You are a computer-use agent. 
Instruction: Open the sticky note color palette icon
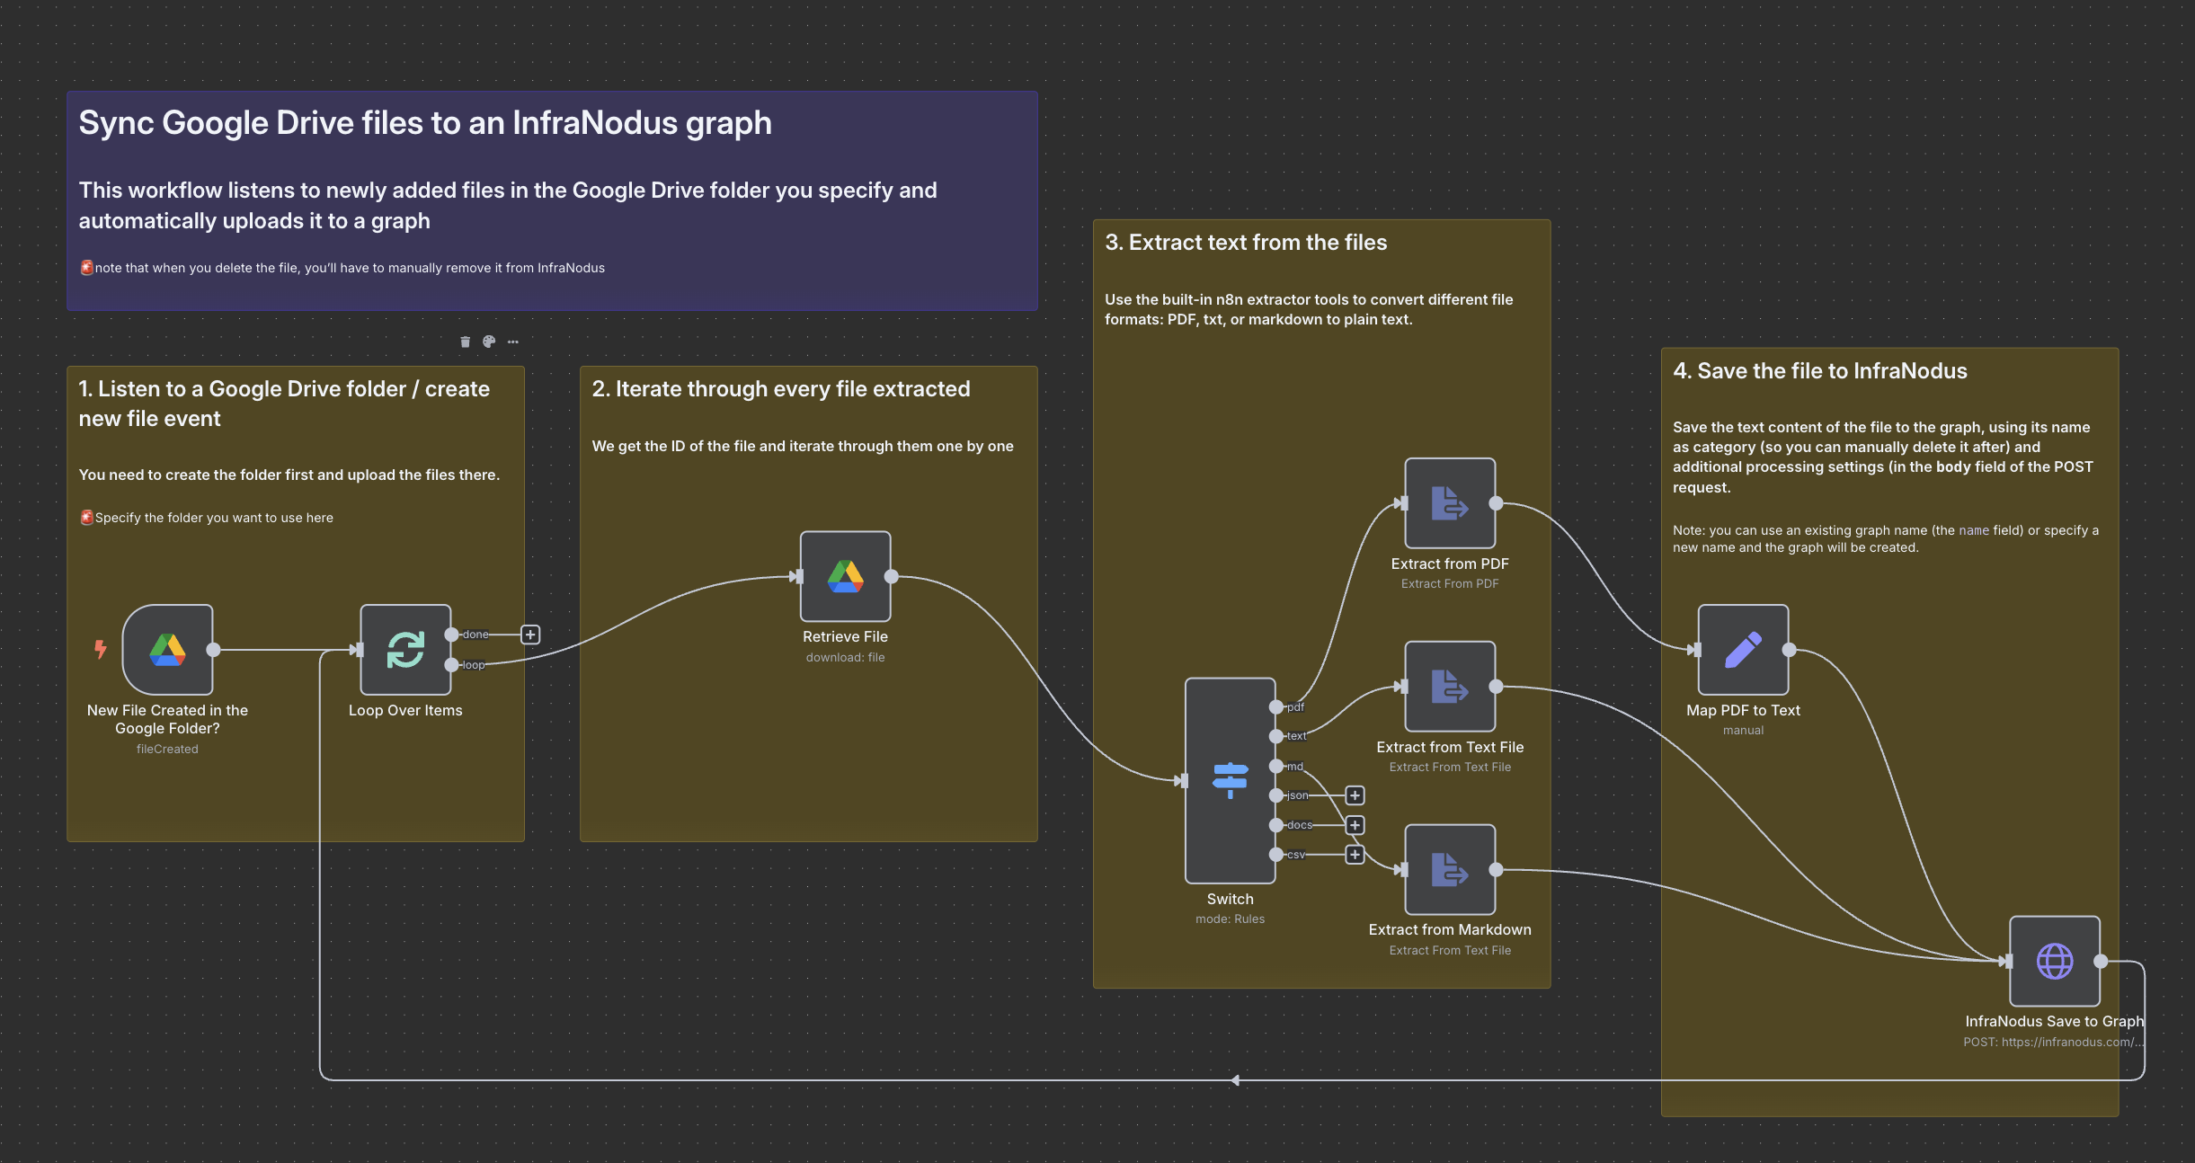point(489,342)
